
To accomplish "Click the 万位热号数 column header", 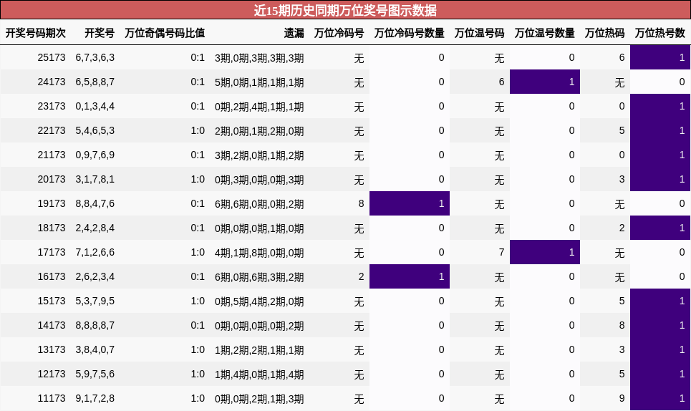I will pos(660,33).
